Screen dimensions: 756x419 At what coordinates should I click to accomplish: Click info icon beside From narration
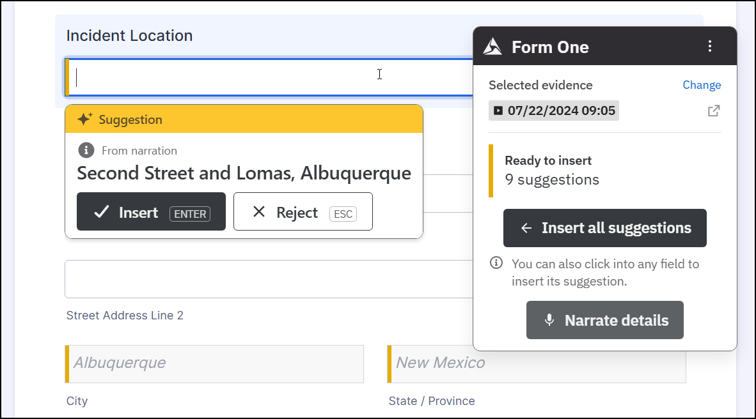point(86,151)
